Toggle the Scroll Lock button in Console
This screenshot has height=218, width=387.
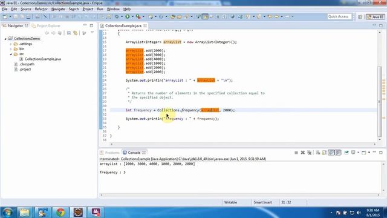click(324, 153)
